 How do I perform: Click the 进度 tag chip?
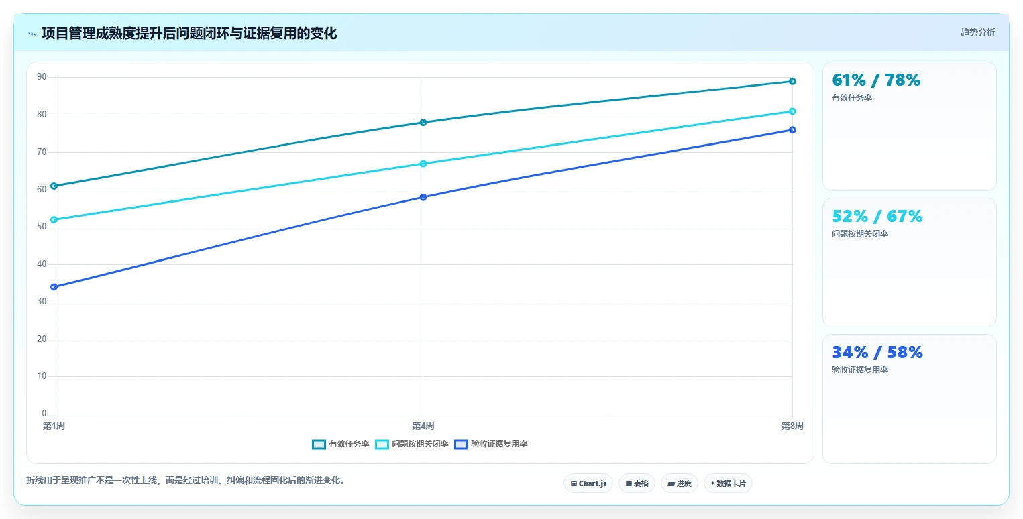tap(680, 483)
